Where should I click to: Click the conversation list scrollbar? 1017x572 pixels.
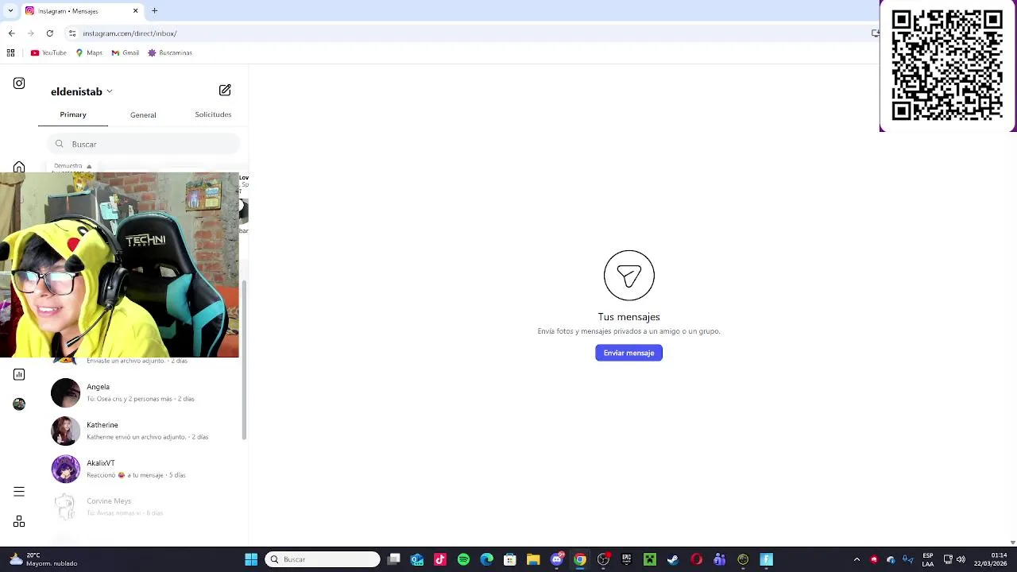coord(244,360)
